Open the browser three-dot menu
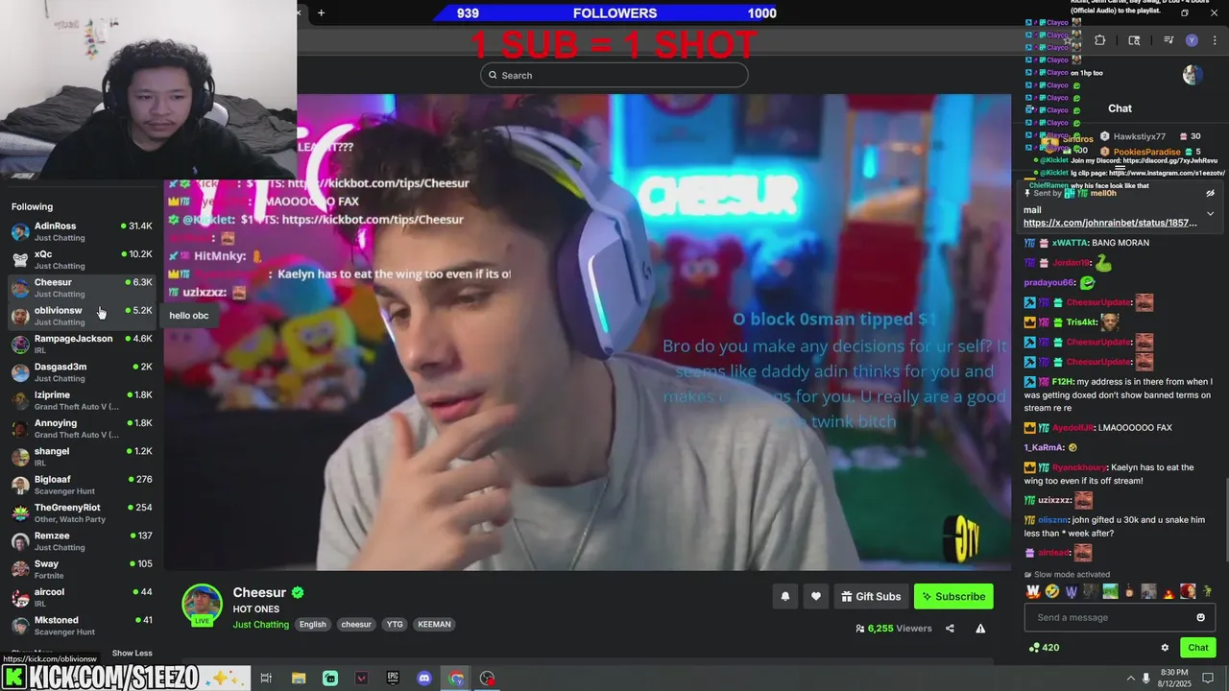The height and width of the screenshot is (691, 1229). pos(1215,40)
